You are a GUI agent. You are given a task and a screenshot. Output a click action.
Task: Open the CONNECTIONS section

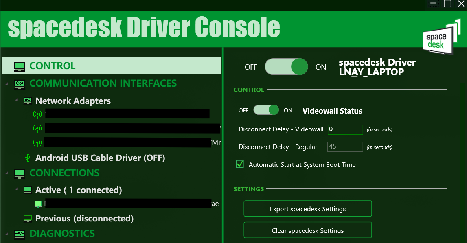64,173
